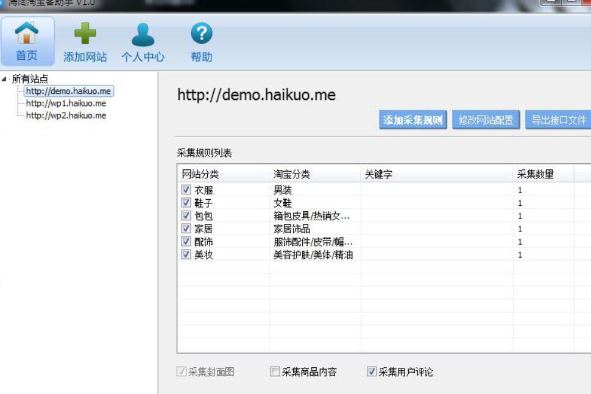Click the 关键字 column header
This screenshot has width=591, height=394.
click(437, 174)
